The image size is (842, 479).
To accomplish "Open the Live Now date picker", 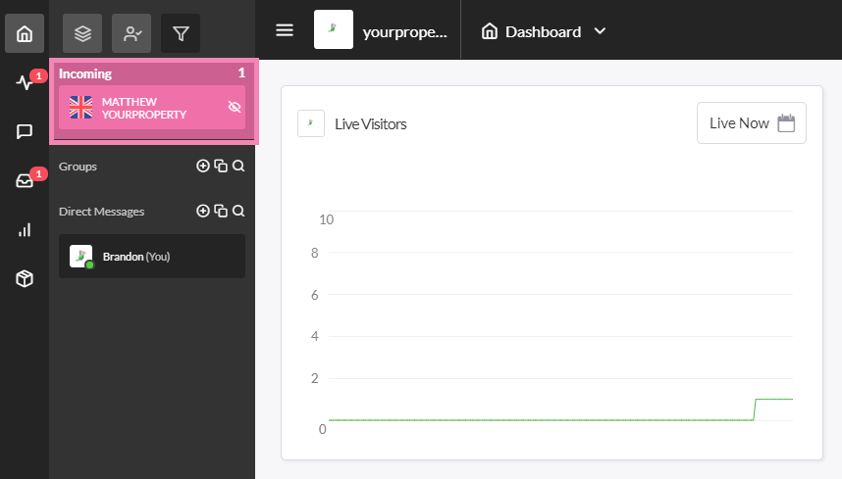I will pos(752,123).
